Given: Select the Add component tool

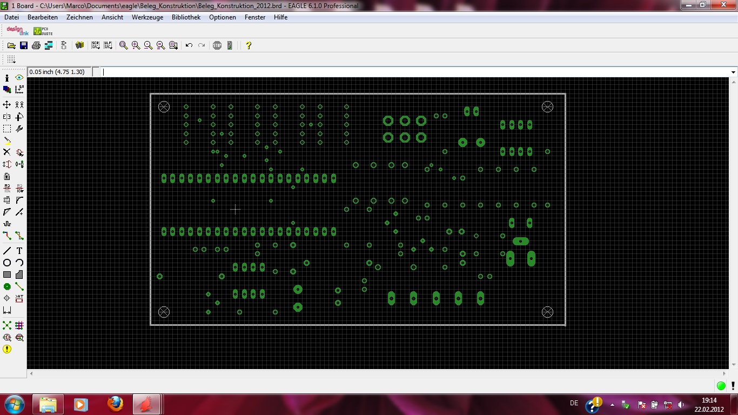Looking at the screenshot, I should pos(19,152).
